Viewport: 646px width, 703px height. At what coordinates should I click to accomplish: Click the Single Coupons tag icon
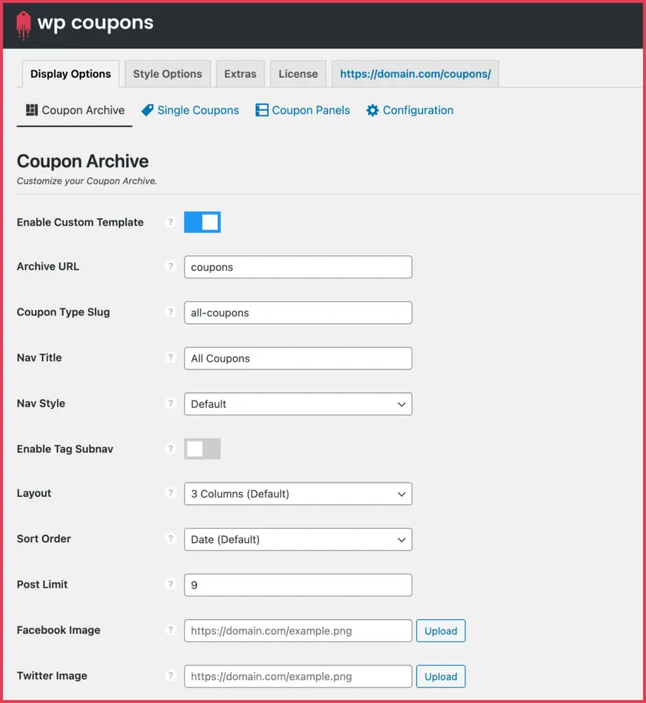[146, 110]
